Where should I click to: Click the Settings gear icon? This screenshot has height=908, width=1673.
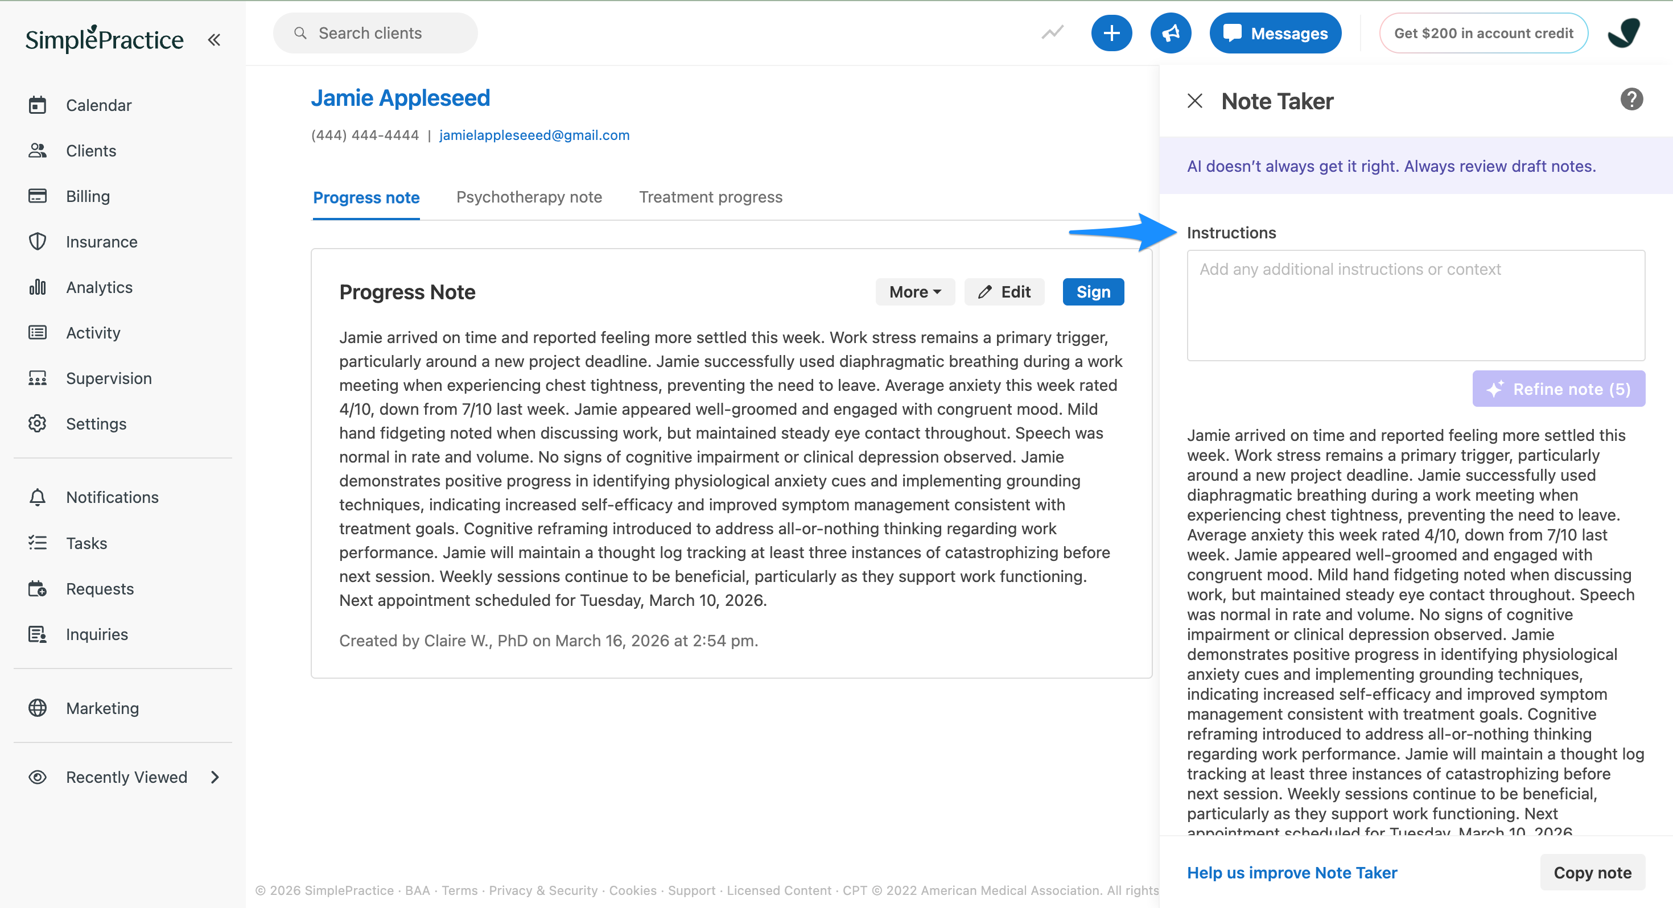38,423
